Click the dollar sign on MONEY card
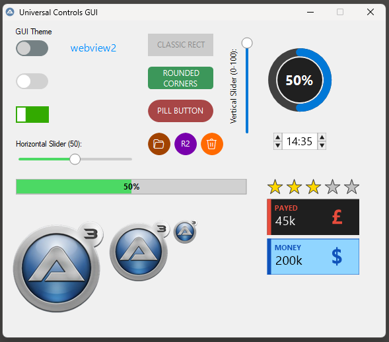The image size is (389, 342). (x=337, y=257)
